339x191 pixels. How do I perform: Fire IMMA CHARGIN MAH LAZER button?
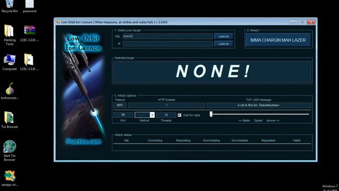point(278,40)
